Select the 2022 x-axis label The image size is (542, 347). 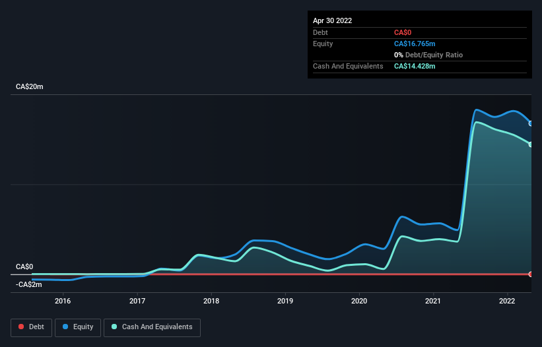pyautogui.click(x=507, y=301)
